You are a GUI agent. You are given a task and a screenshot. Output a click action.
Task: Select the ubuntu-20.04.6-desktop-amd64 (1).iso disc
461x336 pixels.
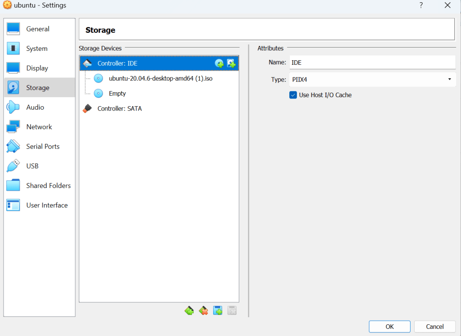160,78
